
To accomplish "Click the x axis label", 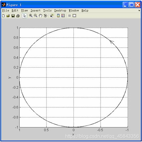I will [x=73, y=134].
